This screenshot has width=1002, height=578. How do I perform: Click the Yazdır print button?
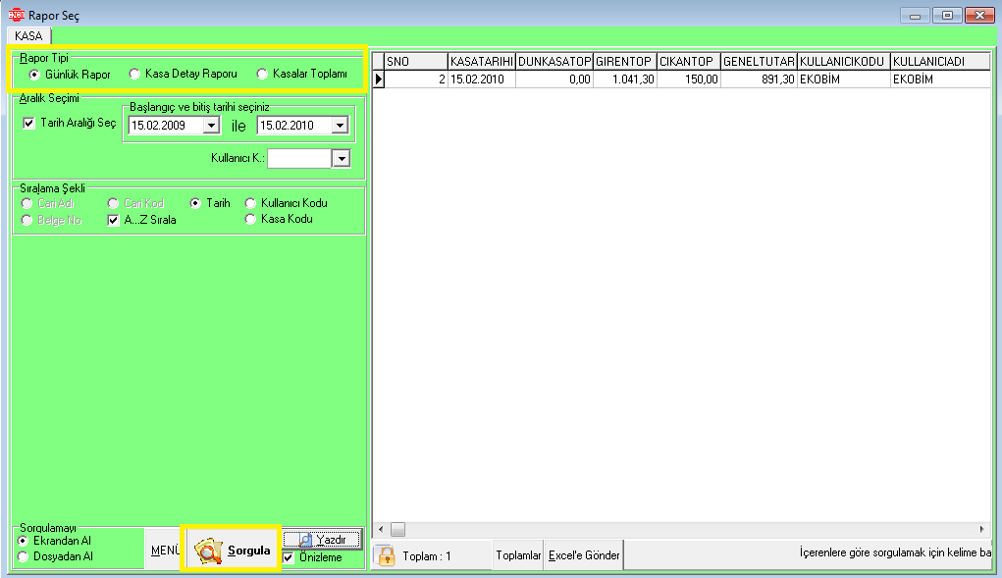(x=322, y=540)
